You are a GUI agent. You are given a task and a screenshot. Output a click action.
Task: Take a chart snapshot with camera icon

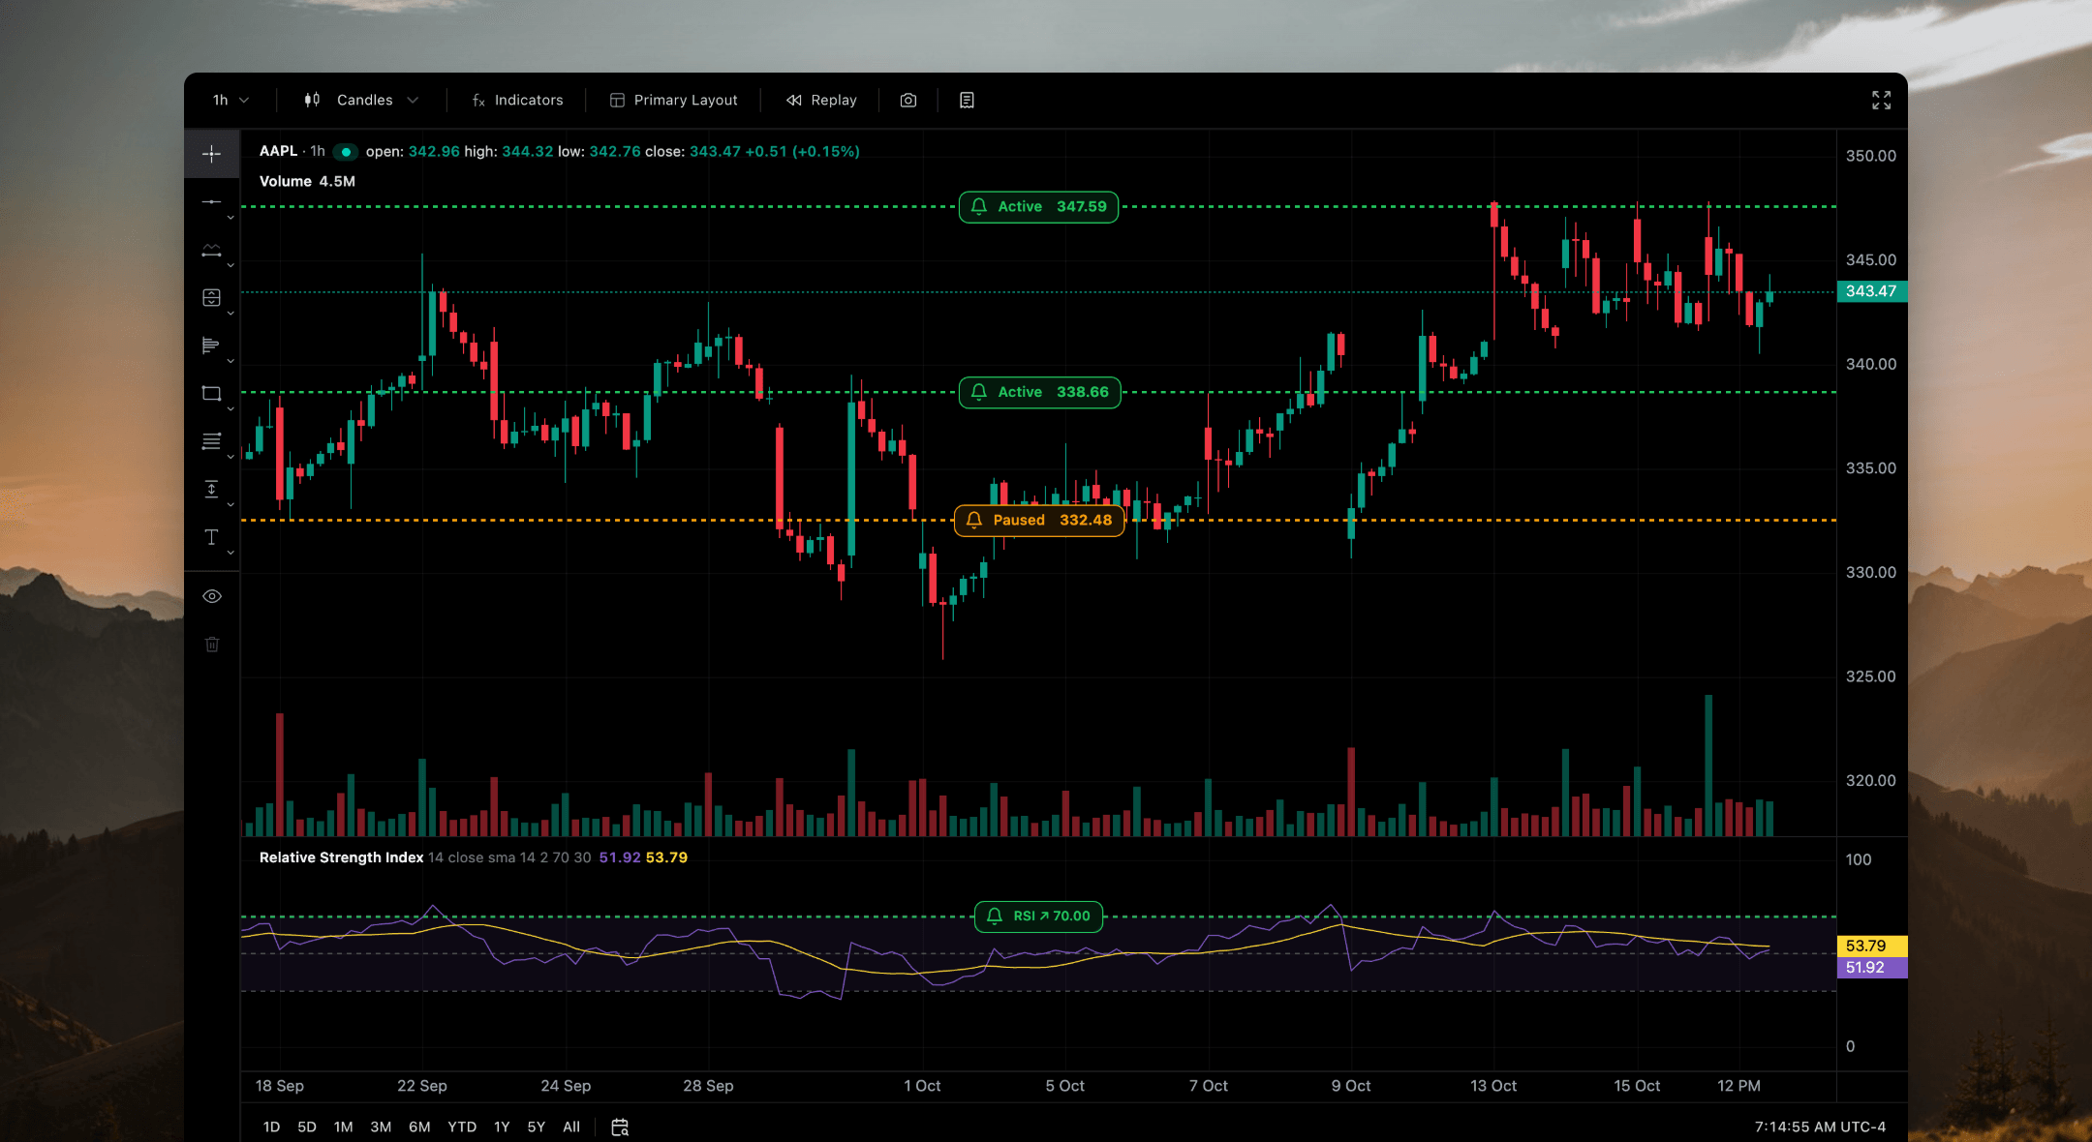pos(908,100)
